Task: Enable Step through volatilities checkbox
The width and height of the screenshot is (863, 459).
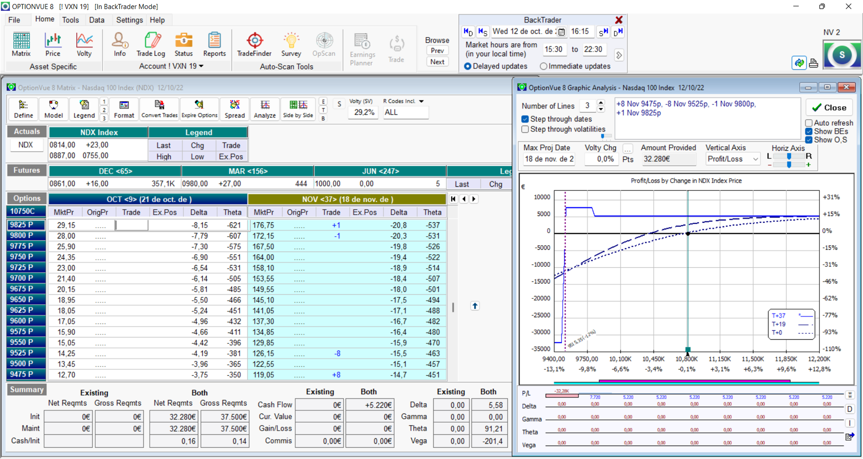Action: click(x=525, y=129)
